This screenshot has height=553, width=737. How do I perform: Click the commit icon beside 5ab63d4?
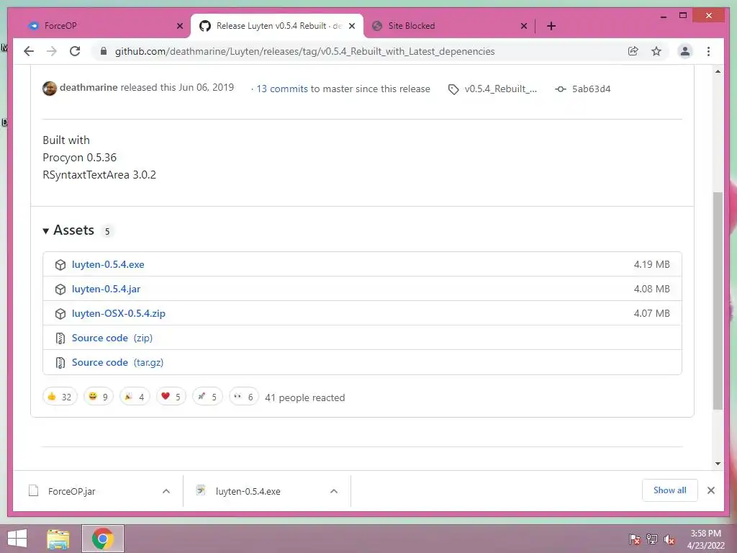560,89
